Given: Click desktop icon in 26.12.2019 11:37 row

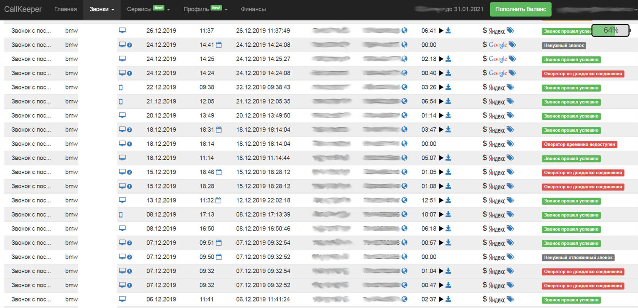Looking at the screenshot, I should click(122, 31).
